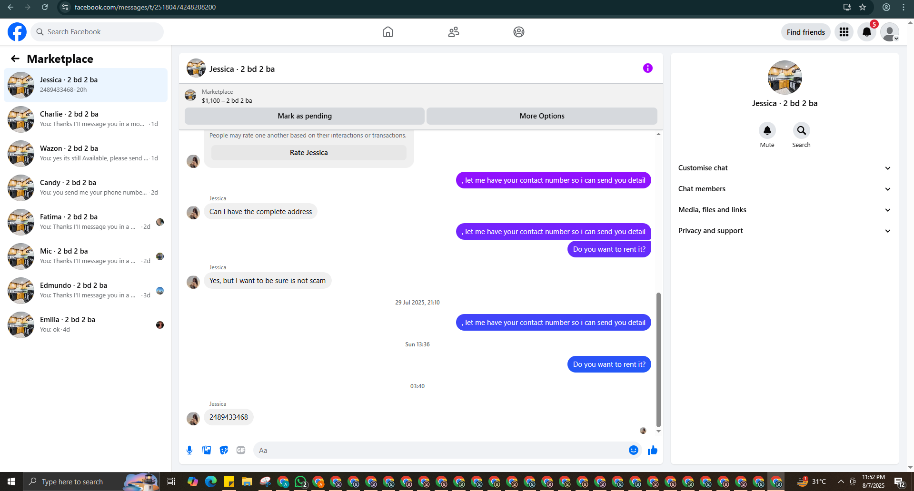Open the notifications bell
Image resolution: width=914 pixels, height=491 pixels.
867,32
